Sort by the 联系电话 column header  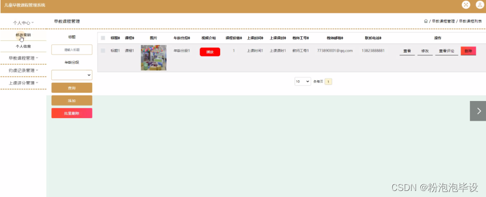tap(373, 38)
